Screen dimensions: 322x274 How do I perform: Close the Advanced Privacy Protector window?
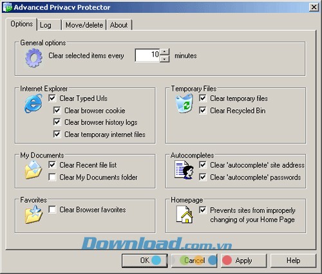coord(314,7)
